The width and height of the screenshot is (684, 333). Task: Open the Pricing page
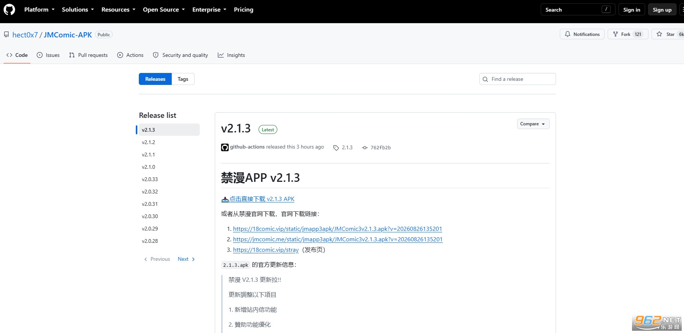click(244, 10)
